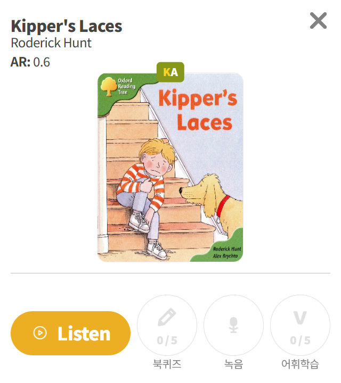The image size is (341, 383).
Task: Click the microphone icon
Action: point(233,325)
